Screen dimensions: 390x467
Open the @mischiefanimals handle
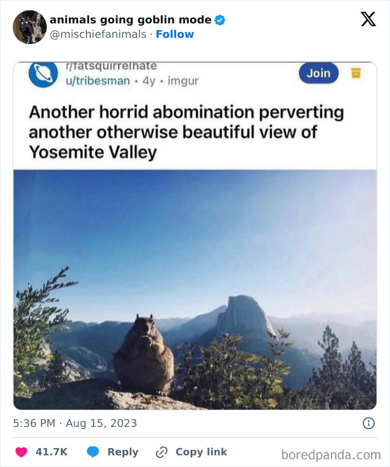pos(98,35)
